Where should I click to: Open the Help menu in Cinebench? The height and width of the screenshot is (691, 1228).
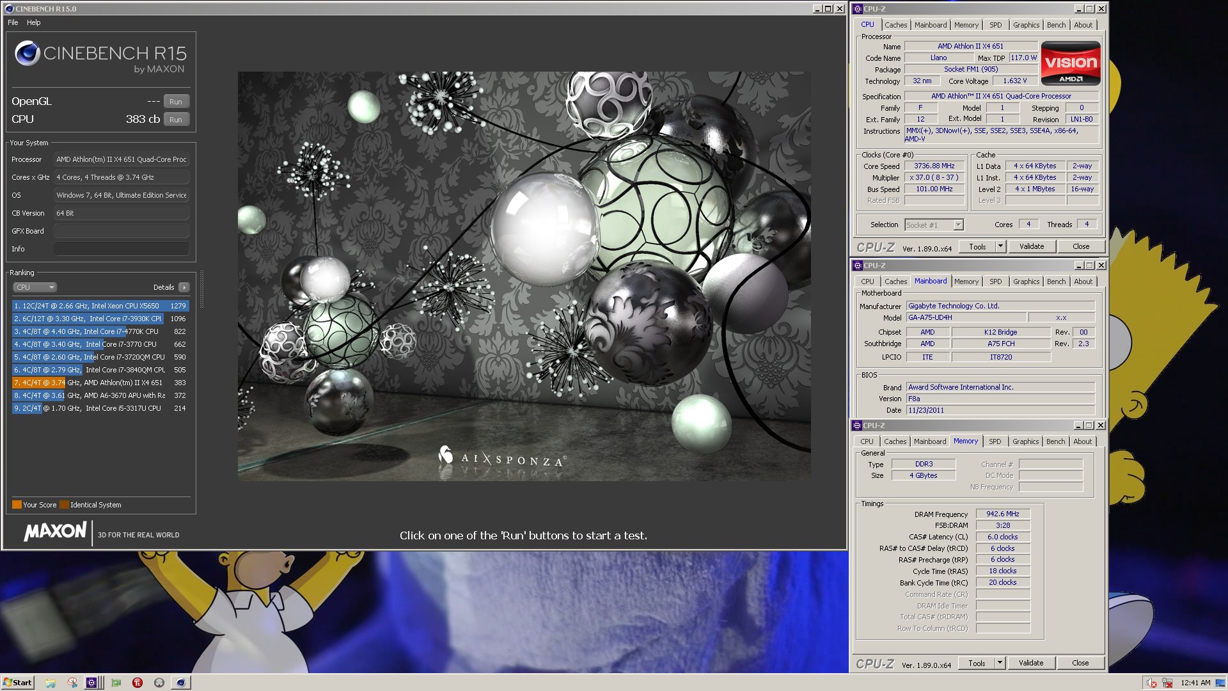[34, 22]
